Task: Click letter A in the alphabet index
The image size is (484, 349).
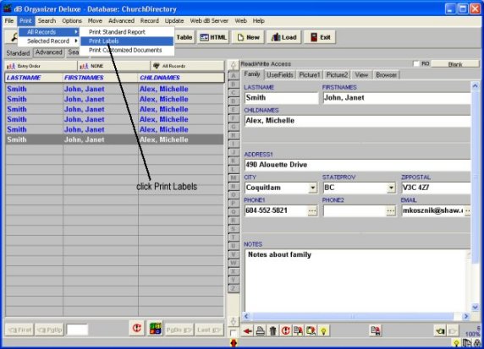Action: point(234,75)
